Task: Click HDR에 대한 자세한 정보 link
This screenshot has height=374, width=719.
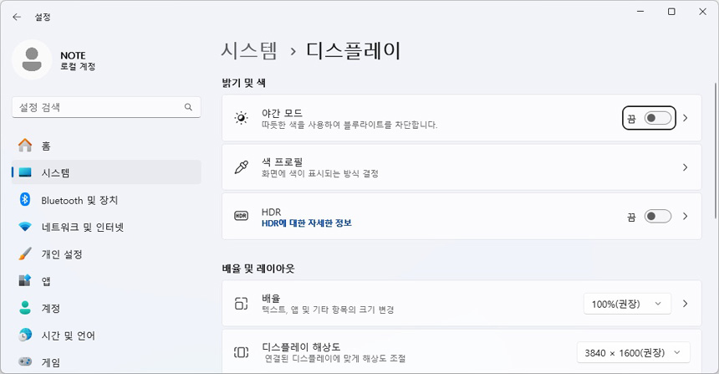Action: tap(306, 223)
